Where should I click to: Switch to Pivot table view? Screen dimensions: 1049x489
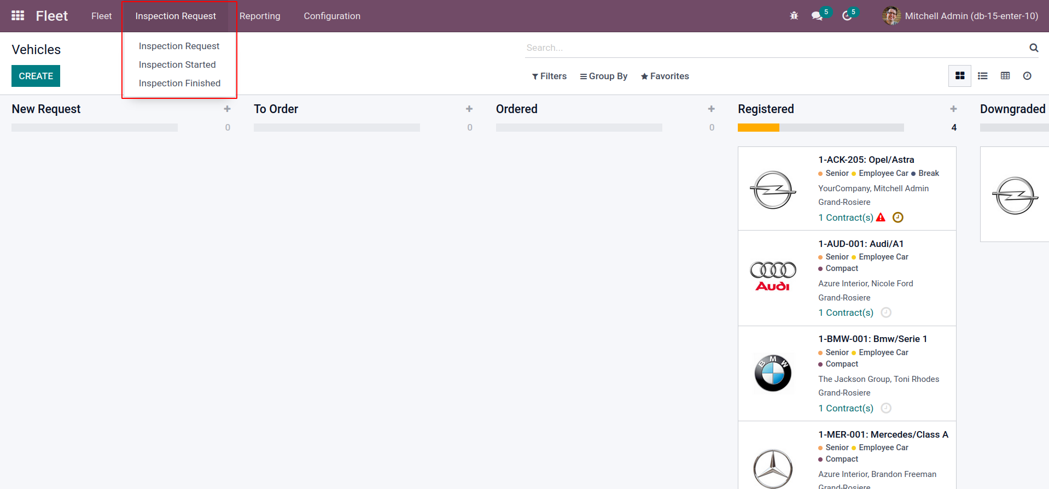(1005, 76)
